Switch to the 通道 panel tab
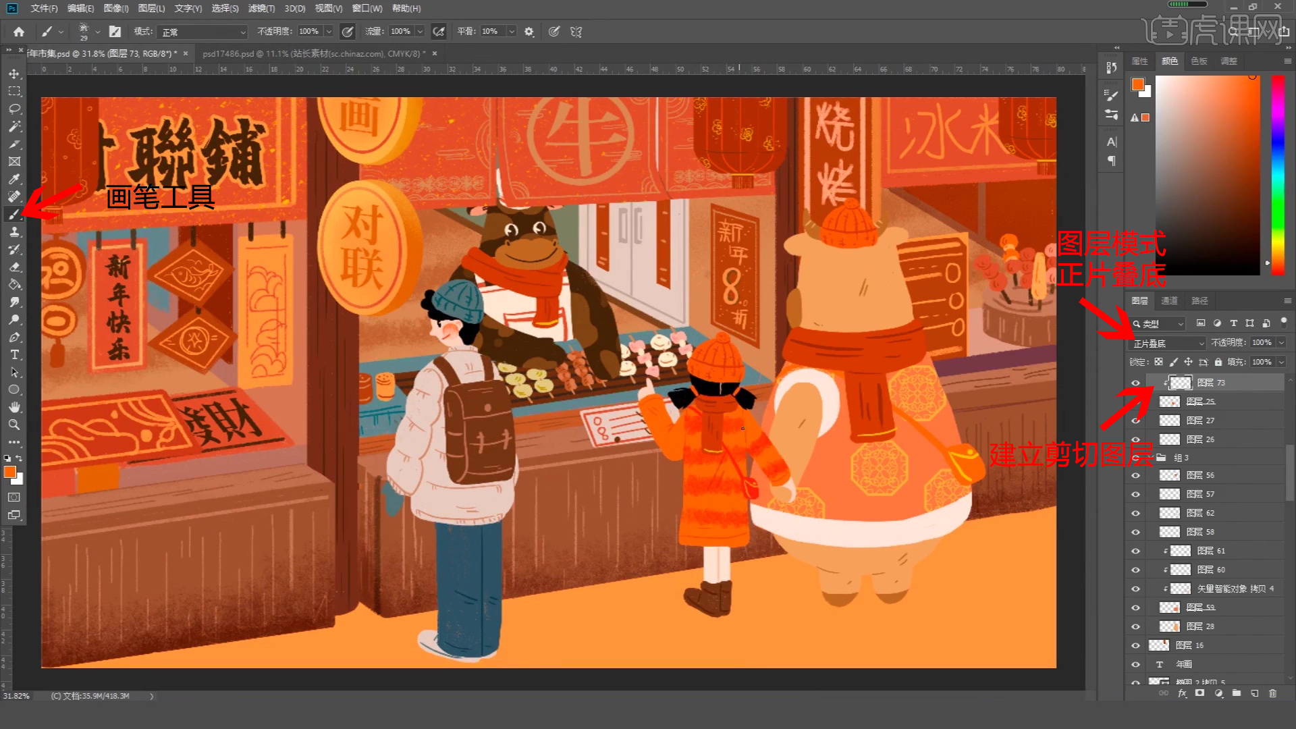Image resolution: width=1296 pixels, height=729 pixels. tap(1170, 301)
